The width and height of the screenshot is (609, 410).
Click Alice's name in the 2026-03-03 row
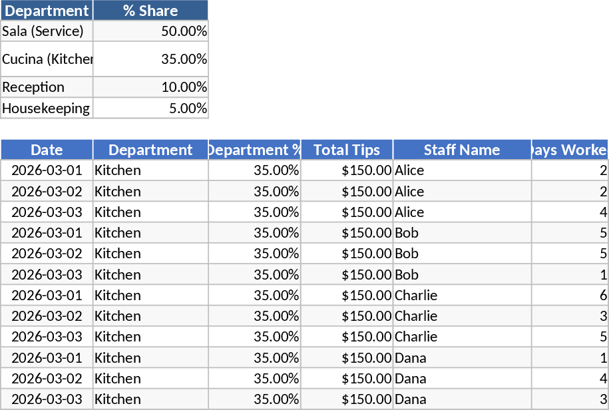coord(462,212)
